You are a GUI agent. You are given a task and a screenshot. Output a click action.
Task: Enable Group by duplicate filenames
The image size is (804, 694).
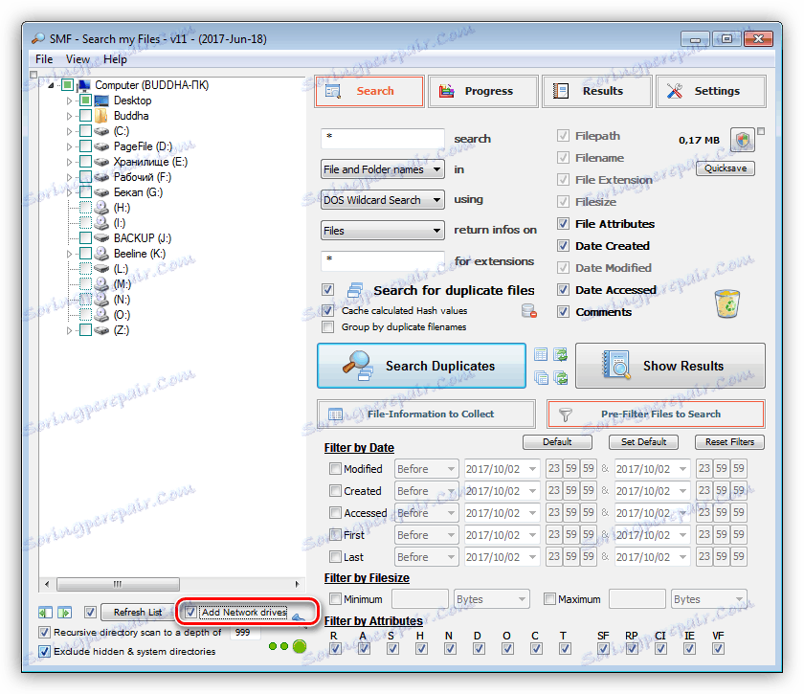tap(327, 326)
